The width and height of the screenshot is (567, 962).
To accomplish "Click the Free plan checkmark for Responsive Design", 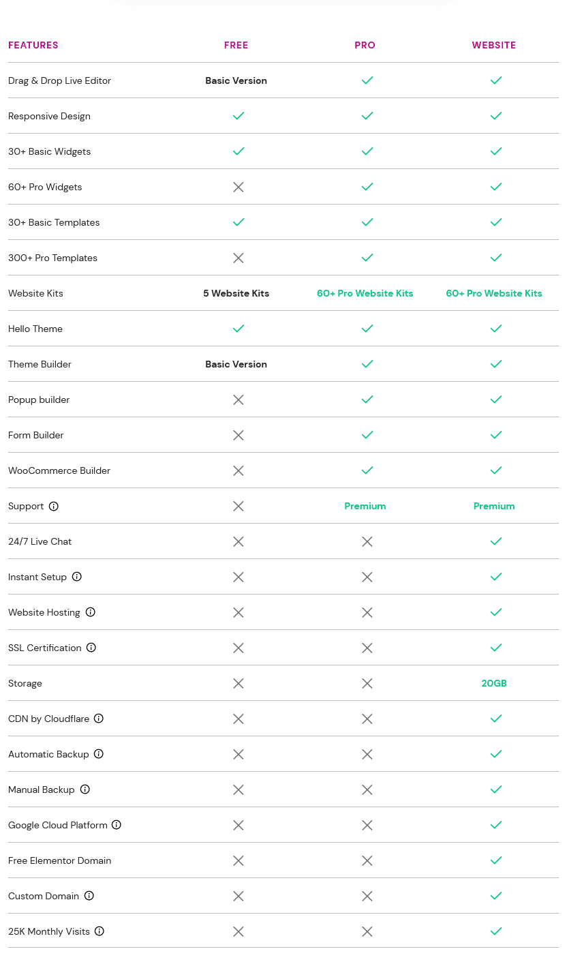I will (239, 116).
